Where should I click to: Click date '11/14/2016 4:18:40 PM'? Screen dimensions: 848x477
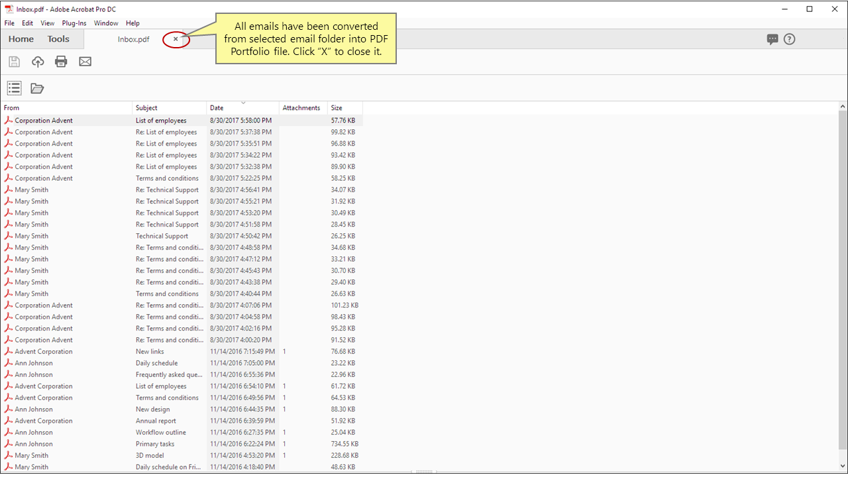242,467
